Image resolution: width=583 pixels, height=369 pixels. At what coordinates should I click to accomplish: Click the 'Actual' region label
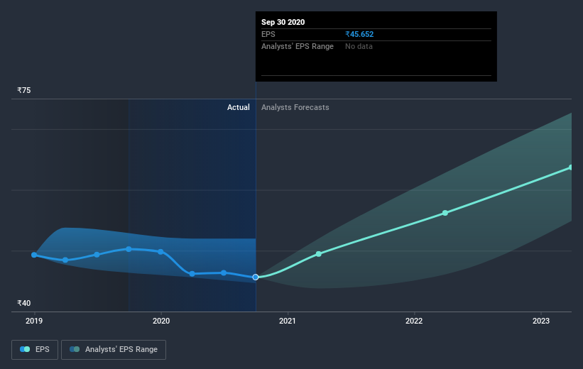coord(239,107)
